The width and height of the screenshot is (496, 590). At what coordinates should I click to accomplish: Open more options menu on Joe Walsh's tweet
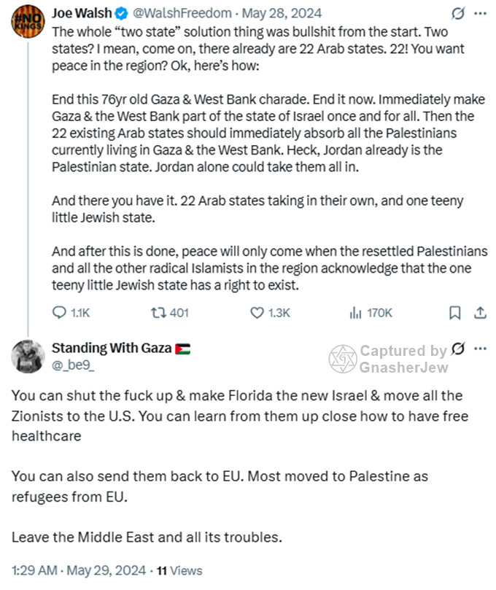[x=479, y=14]
